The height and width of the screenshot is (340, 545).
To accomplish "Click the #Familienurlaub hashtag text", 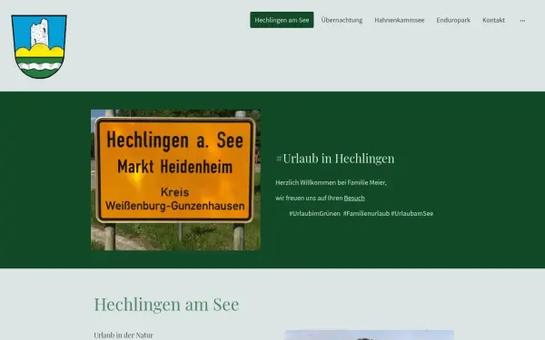I will click(x=366, y=213).
